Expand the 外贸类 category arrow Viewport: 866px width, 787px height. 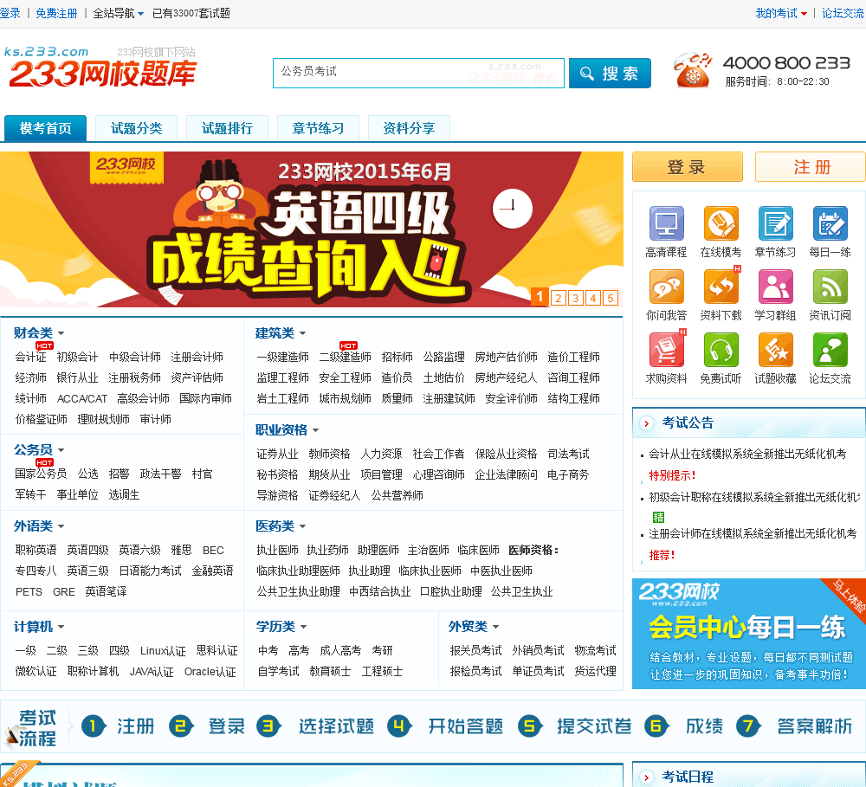(495, 627)
